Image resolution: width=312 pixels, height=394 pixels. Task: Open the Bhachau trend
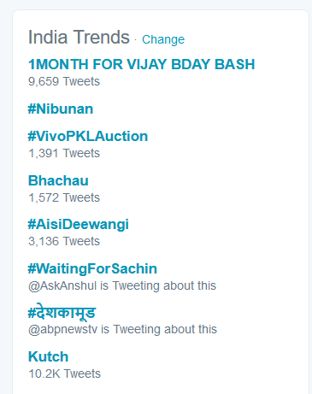point(58,180)
